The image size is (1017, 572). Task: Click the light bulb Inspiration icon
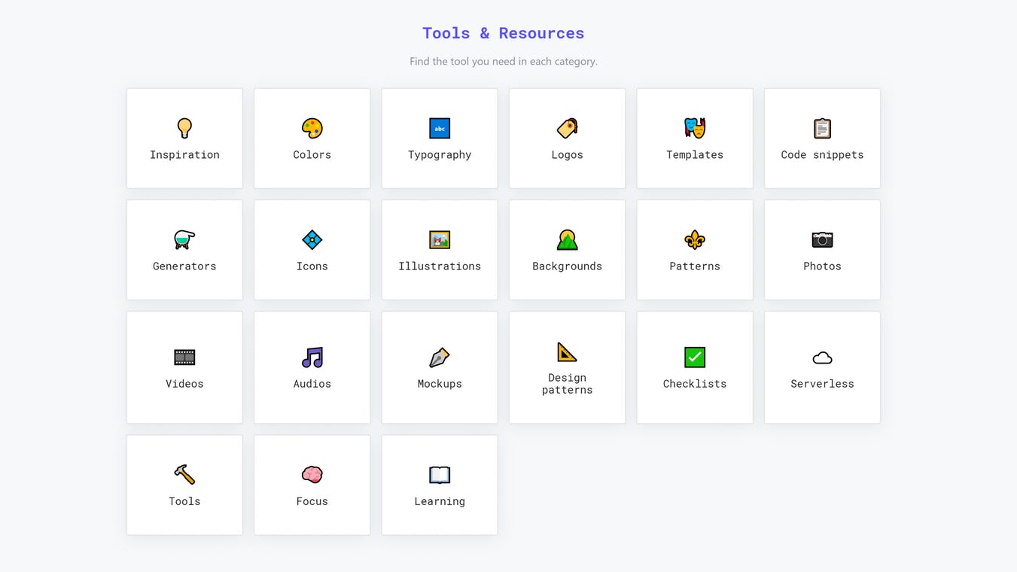pyautogui.click(x=184, y=128)
